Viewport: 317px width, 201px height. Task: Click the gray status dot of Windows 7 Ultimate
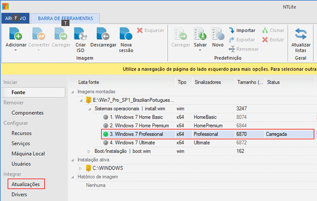click(x=105, y=143)
